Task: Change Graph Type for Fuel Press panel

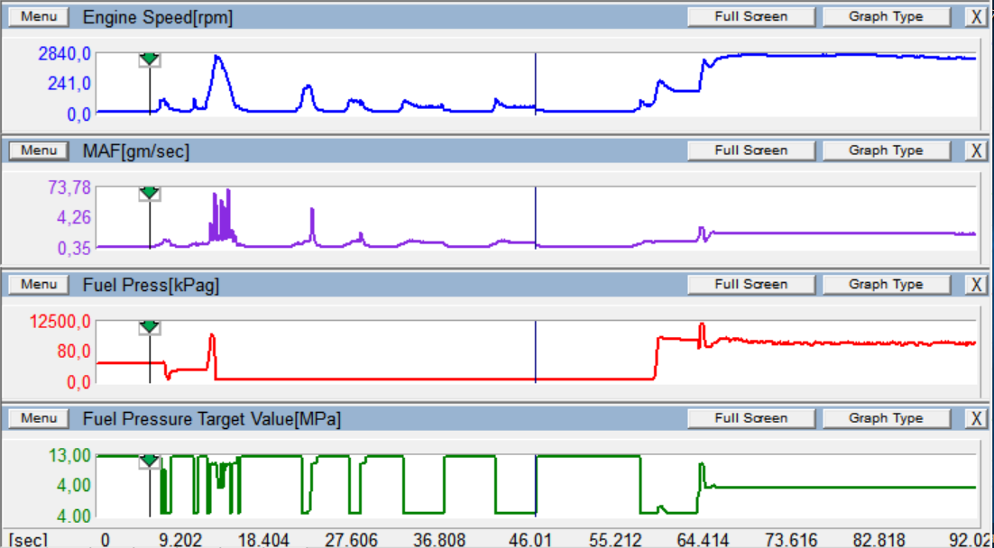Action: click(x=885, y=285)
